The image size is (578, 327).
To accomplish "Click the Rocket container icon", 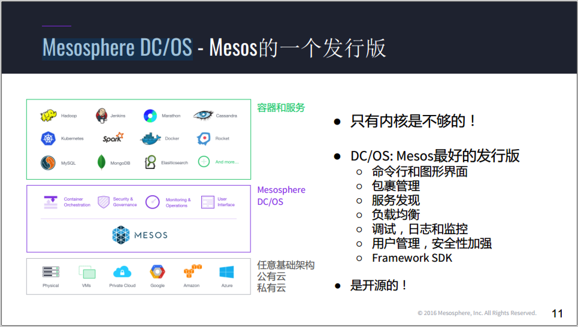I will (x=204, y=139).
